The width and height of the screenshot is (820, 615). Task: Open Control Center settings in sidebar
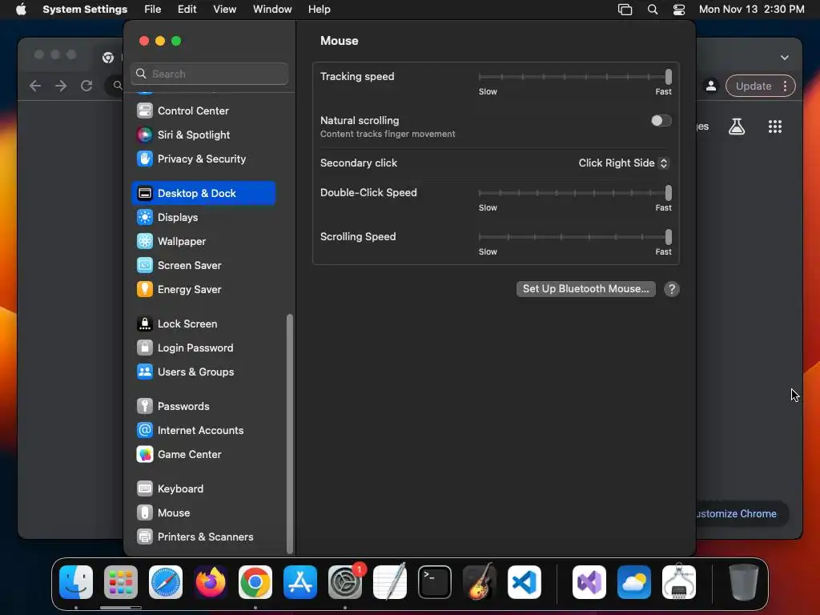point(203,111)
